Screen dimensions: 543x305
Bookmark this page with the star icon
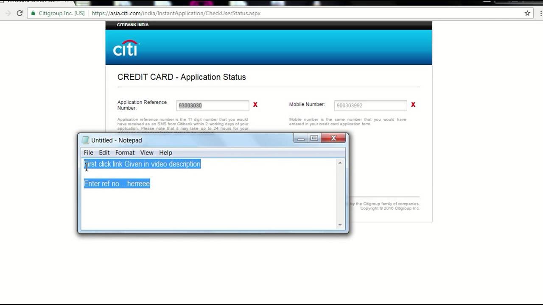point(527,13)
